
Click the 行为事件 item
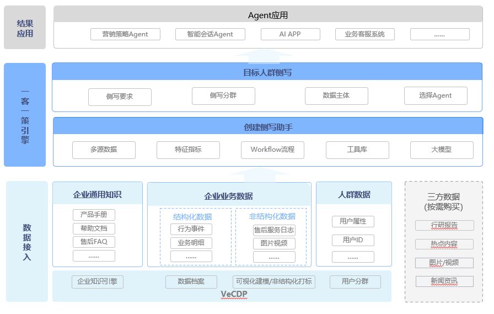pos(191,229)
